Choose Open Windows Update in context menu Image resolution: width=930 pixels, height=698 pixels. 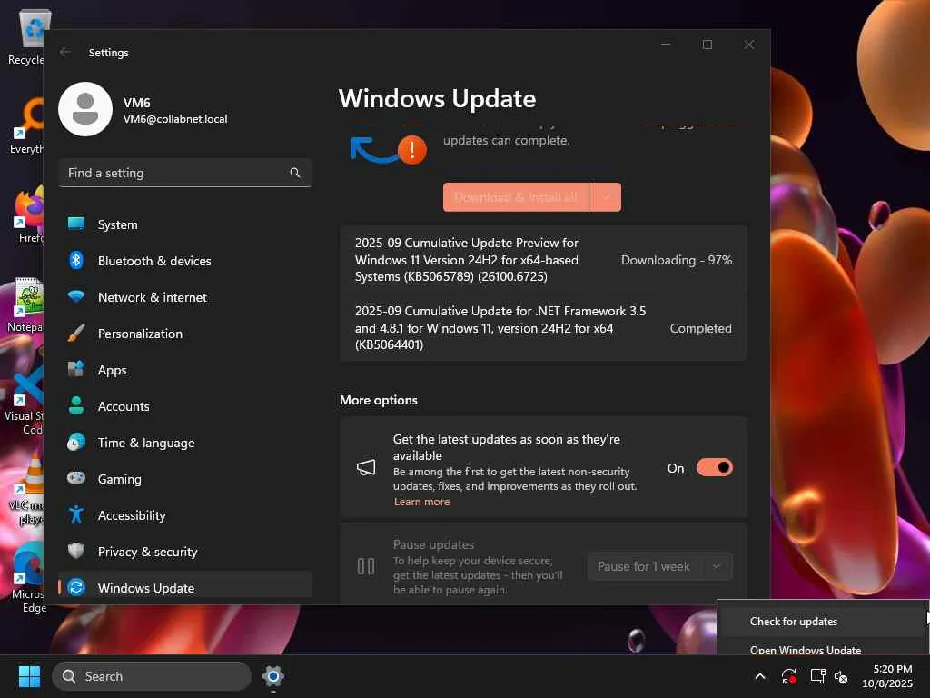coord(822,649)
